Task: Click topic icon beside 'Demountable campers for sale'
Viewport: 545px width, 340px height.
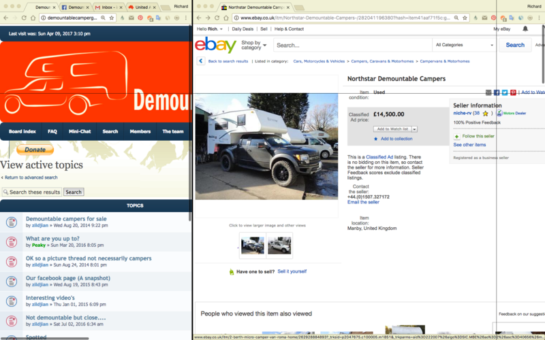Action: click(x=12, y=222)
